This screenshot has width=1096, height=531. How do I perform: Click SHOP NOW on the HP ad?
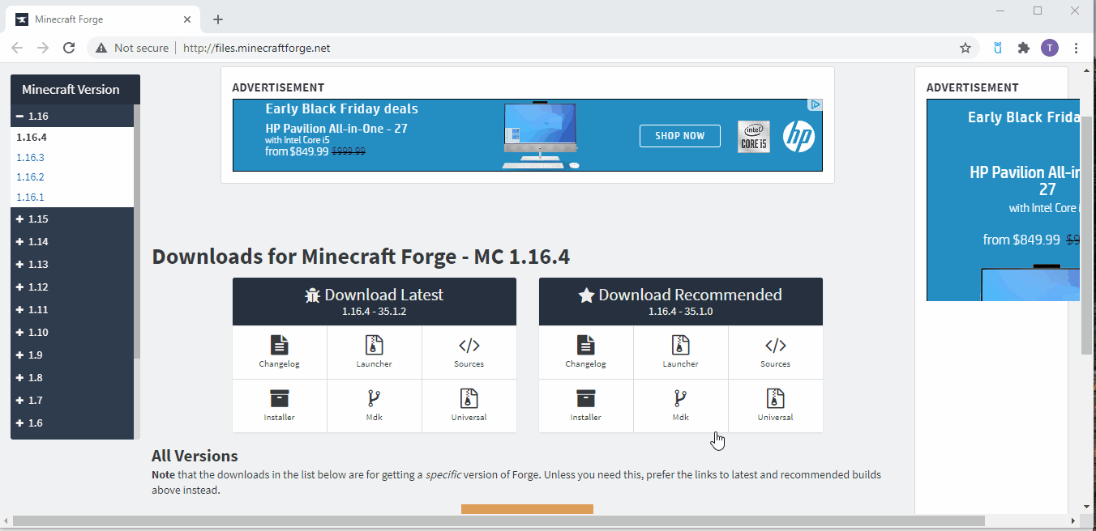680,136
